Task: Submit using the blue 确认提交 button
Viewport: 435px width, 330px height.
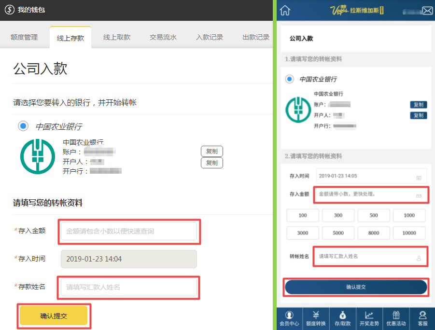Action: [356, 287]
